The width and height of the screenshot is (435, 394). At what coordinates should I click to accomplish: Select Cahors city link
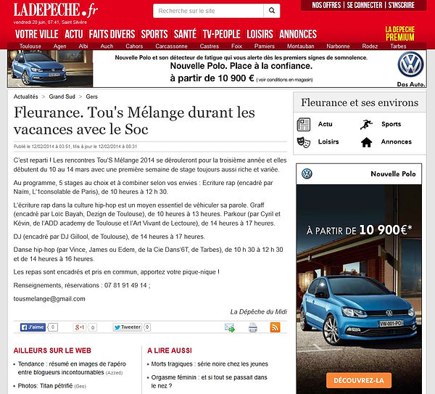tap(134, 46)
